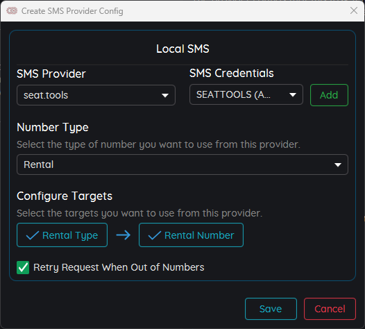Select the Rental Type target

62,235
